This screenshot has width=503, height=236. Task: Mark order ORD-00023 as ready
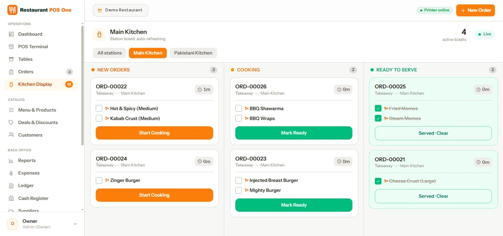coord(294,205)
